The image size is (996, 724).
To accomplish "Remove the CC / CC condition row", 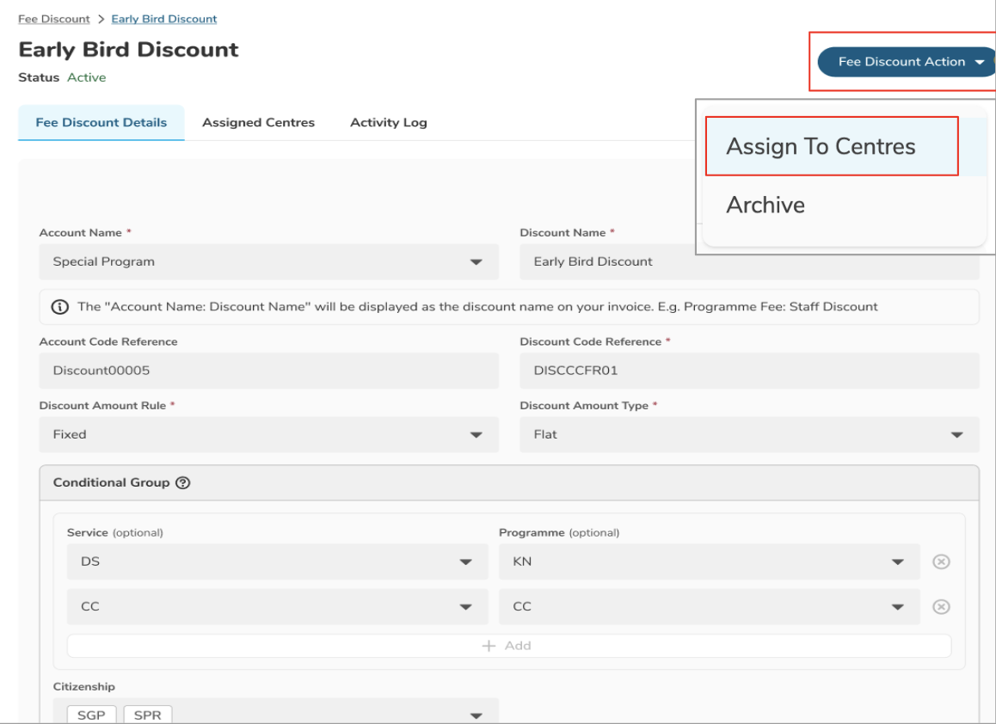I will click(941, 606).
